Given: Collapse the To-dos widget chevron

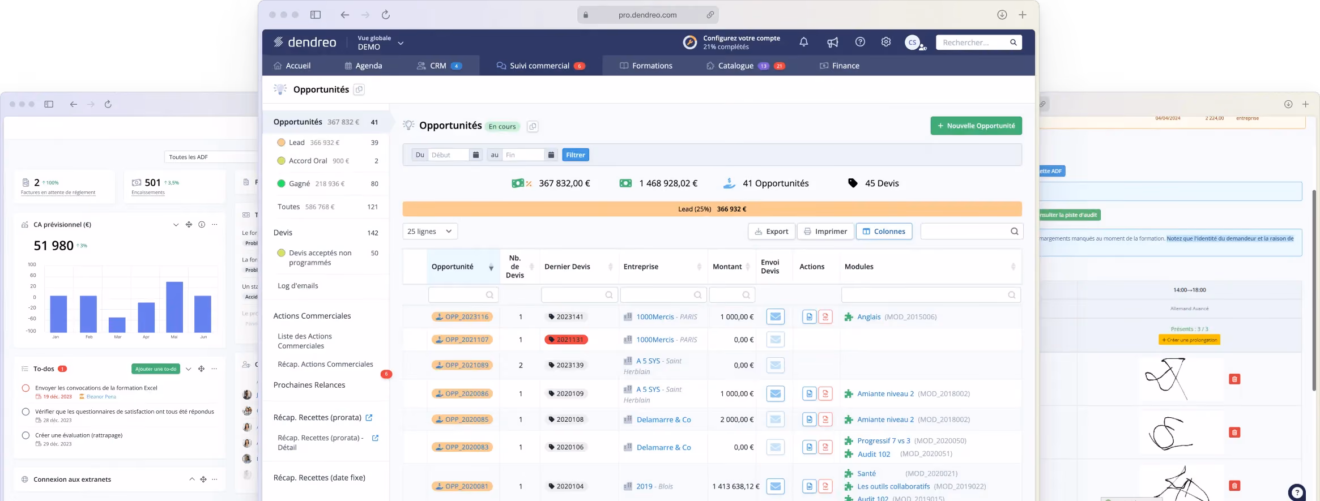Looking at the screenshot, I should [x=189, y=369].
